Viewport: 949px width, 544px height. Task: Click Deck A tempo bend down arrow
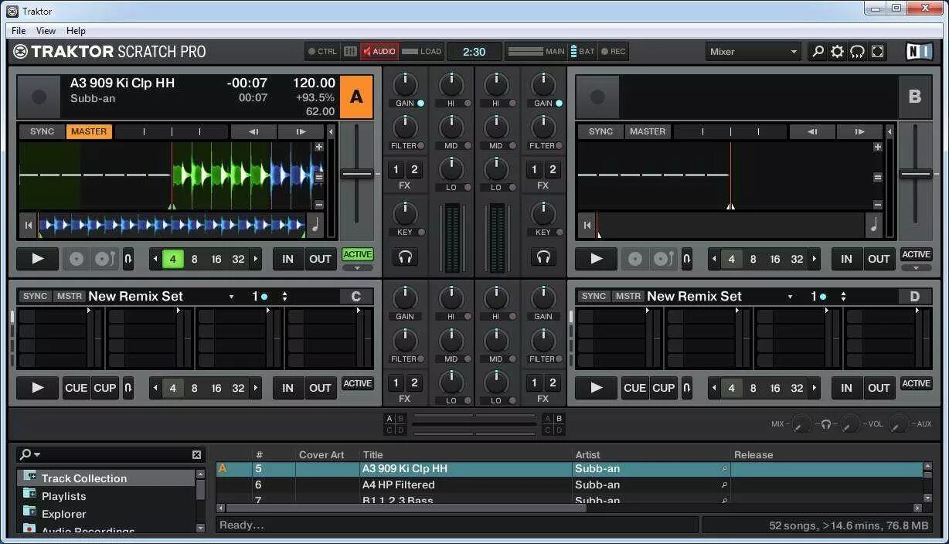point(253,131)
